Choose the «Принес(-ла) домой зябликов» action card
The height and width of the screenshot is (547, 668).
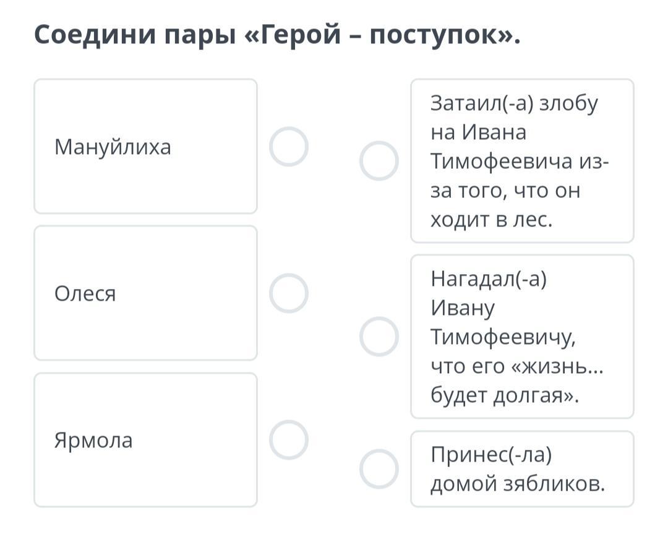[x=521, y=469]
